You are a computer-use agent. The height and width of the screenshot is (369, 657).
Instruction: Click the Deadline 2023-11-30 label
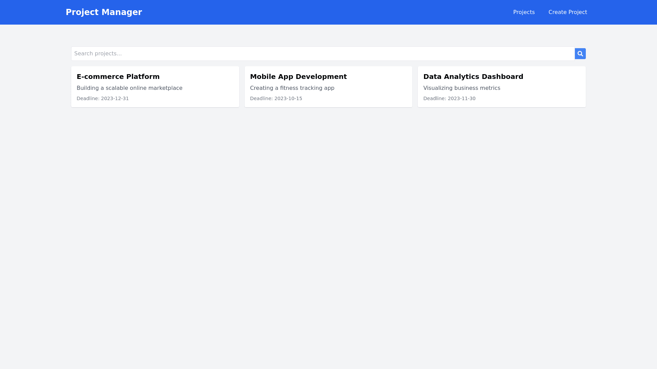click(449, 98)
